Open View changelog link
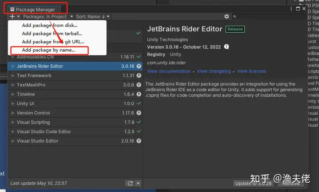Screen dimensions: 319x192 pyautogui.click(x=214, y=71)
